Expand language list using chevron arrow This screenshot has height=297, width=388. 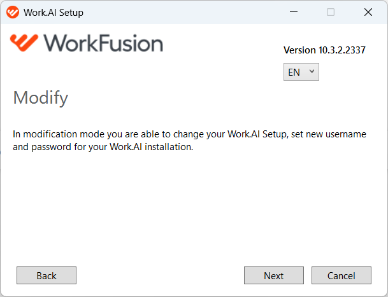coord(312,71)
